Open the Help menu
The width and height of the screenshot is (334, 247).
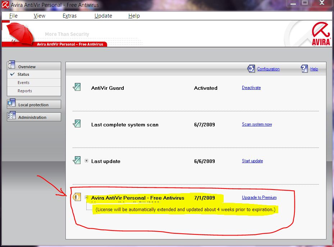[134, 16]
